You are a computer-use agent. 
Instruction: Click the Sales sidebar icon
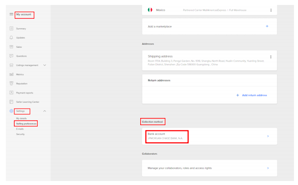point(11,46)
